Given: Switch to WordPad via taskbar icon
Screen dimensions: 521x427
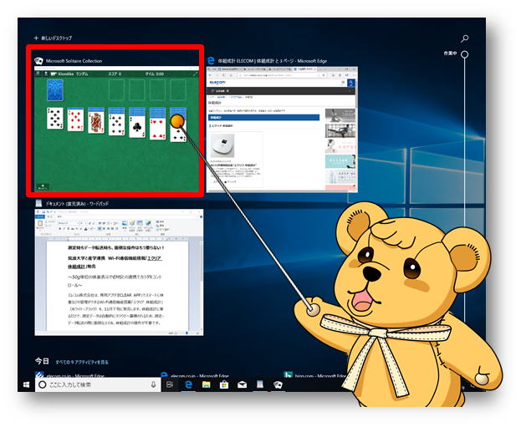Looking at the screenshot, I should [260, 384].
